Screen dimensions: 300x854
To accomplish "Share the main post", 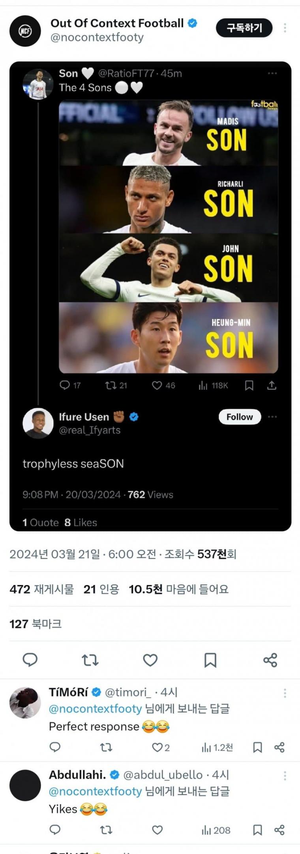I will point(270,660).
